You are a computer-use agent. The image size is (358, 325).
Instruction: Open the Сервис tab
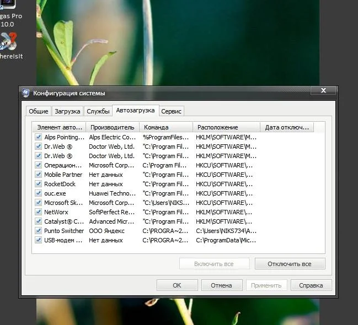[171, 111]
